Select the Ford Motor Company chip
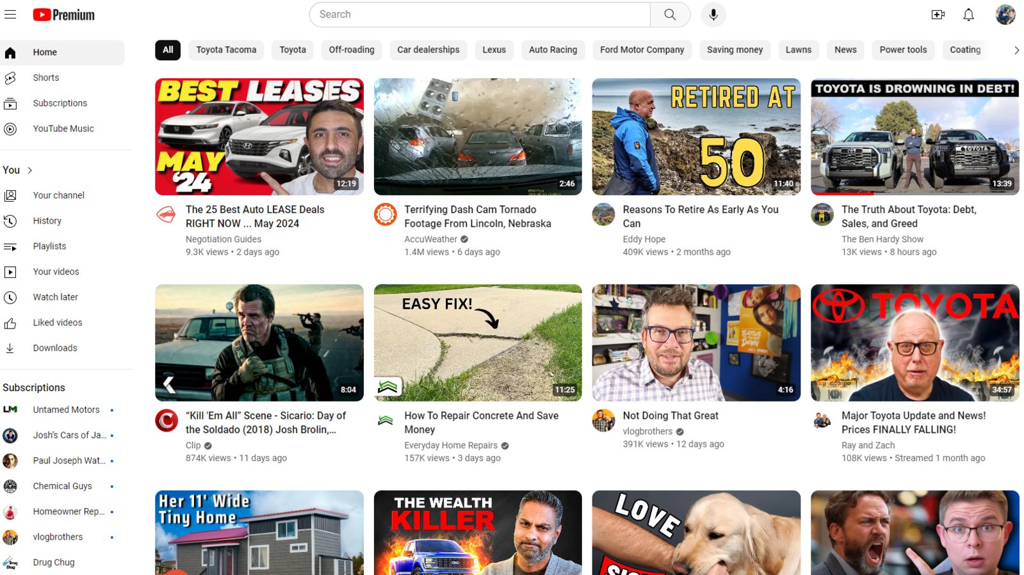 click(642, 50)
